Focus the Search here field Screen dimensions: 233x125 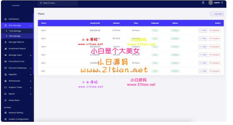click(58, 3)
